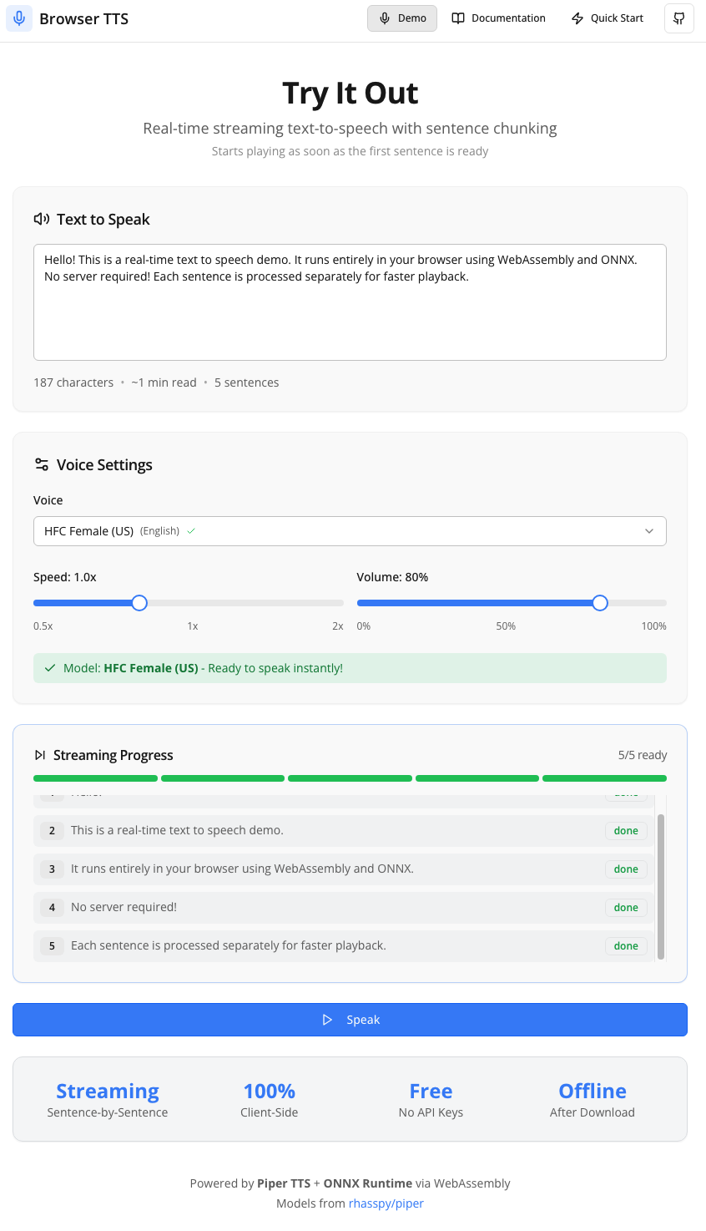Click the Browser TTS title
This screenshot has height=1231, width=706.
(84, 18)
